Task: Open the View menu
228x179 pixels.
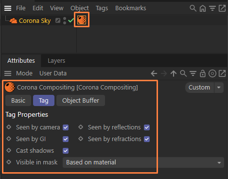Action: [57, 8]
